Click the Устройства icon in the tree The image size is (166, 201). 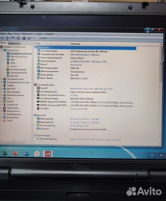4,105
